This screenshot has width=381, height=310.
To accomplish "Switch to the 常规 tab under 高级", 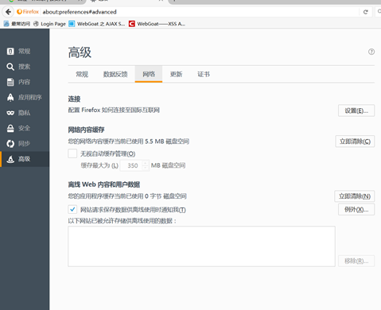I will (x=82, y=74).
